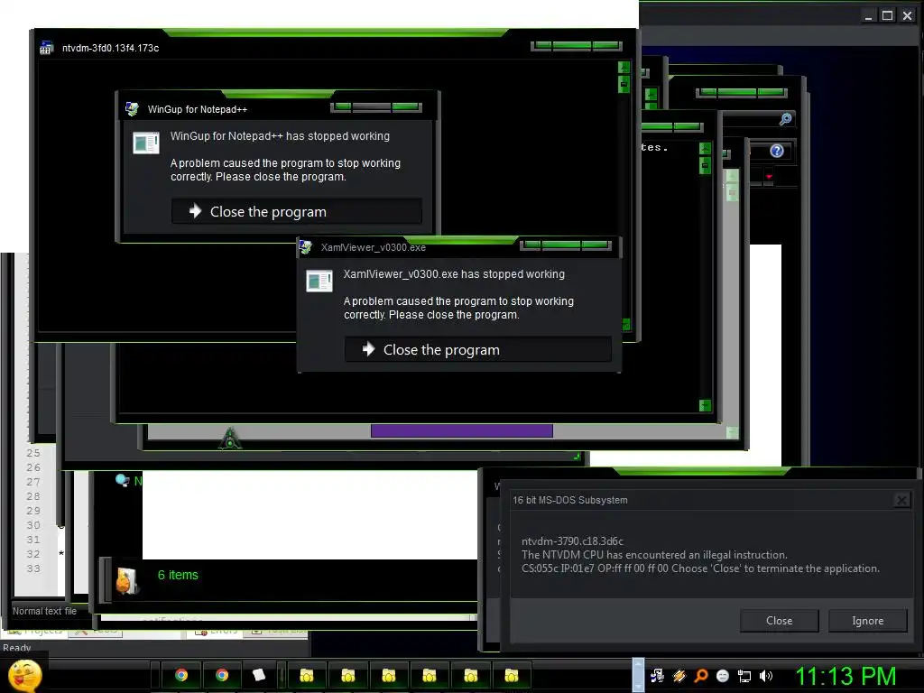
Task: Click the 'Ready' status bar text
Action: coord(16,648)
